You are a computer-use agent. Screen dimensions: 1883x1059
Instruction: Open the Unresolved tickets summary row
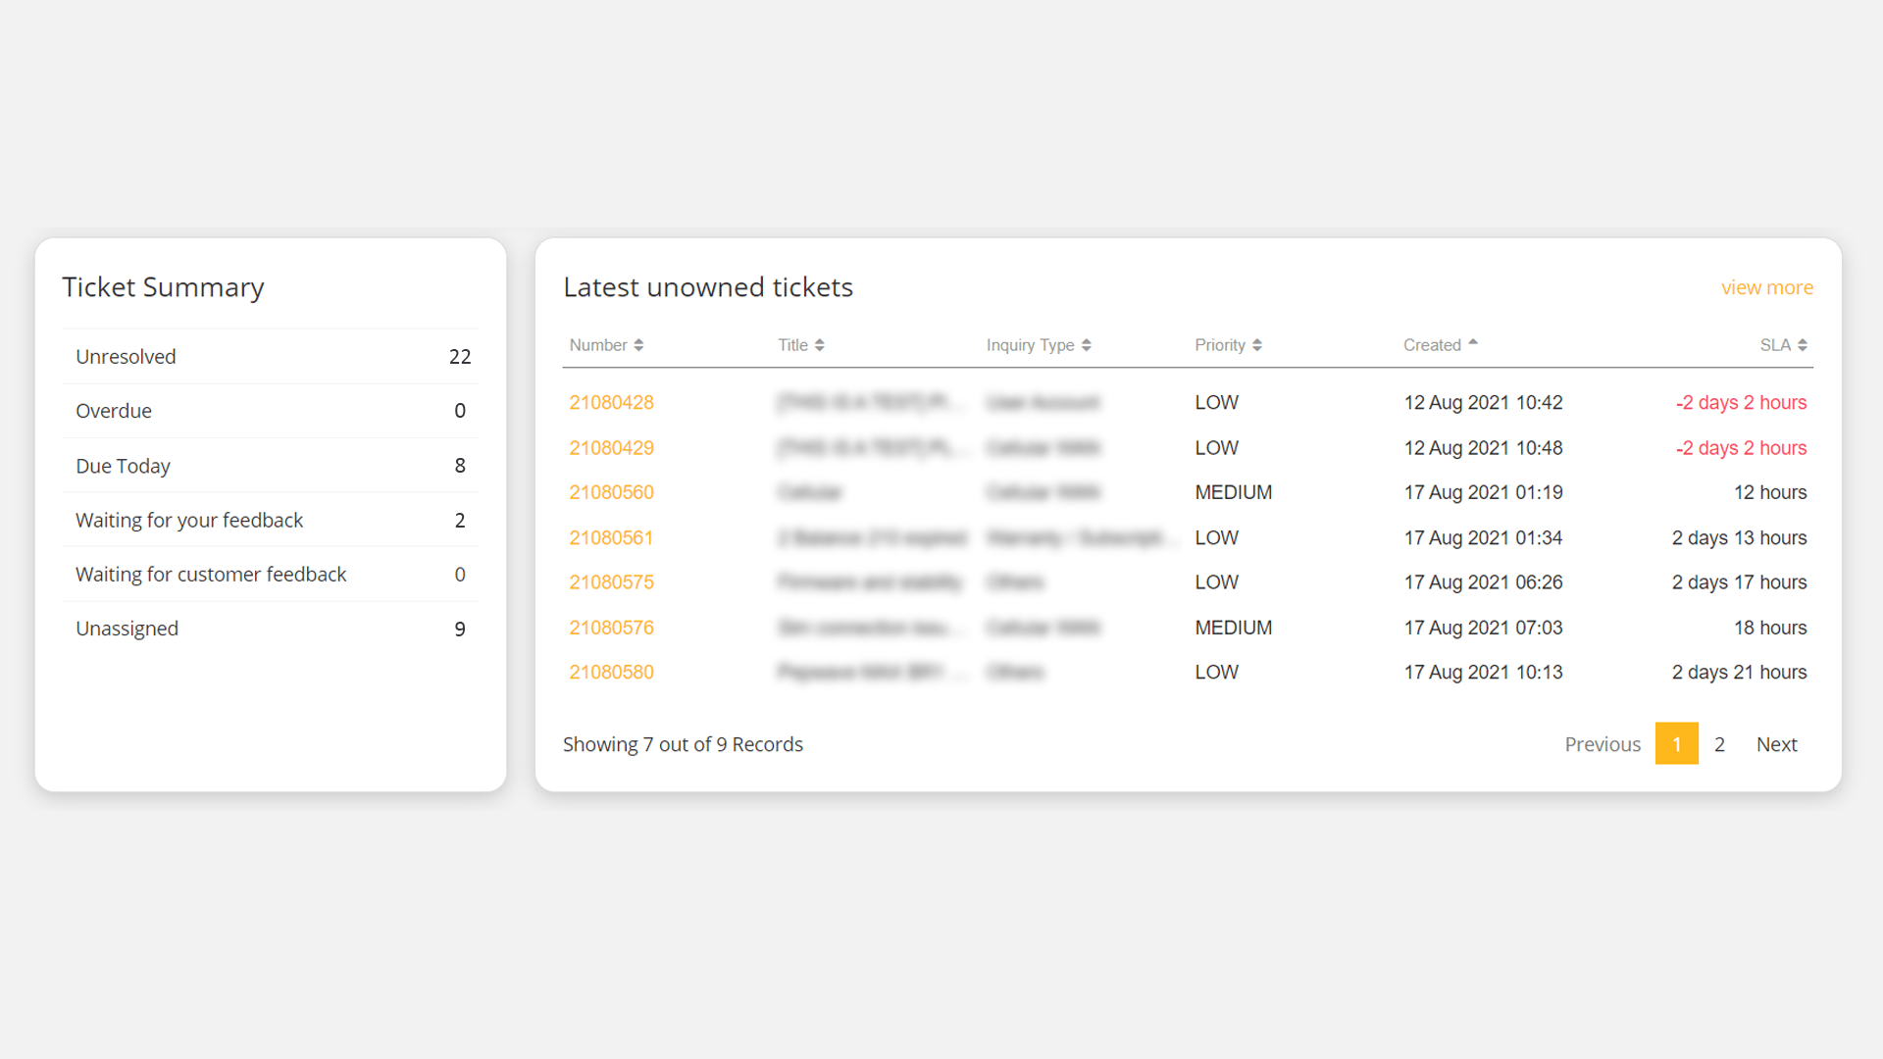[271, 357]
